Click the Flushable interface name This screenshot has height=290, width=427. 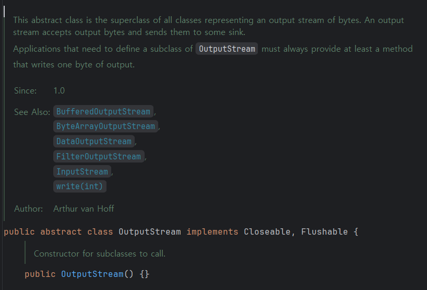(x=324, y=231)
